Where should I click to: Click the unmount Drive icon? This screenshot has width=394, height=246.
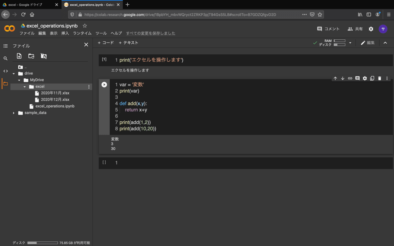44,56
